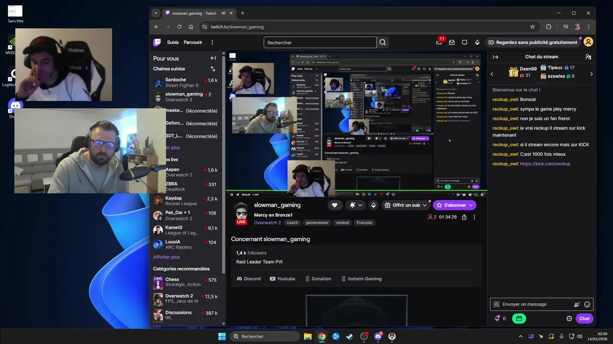613x344 pixels.
Task: Open the Discord taskbar icon
Action: pyautogui.click(x=378, y=336)
